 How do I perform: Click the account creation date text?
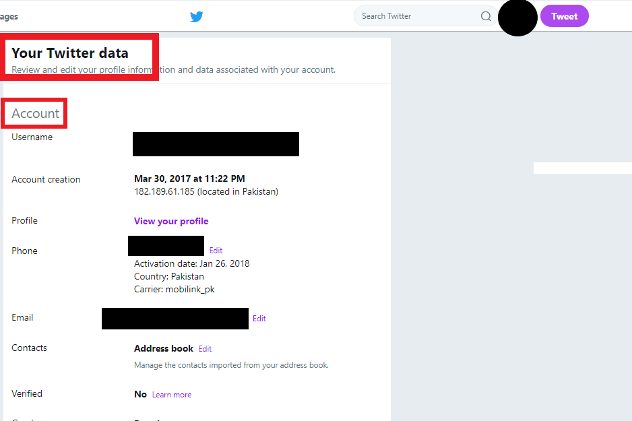(x=189, y=179)
